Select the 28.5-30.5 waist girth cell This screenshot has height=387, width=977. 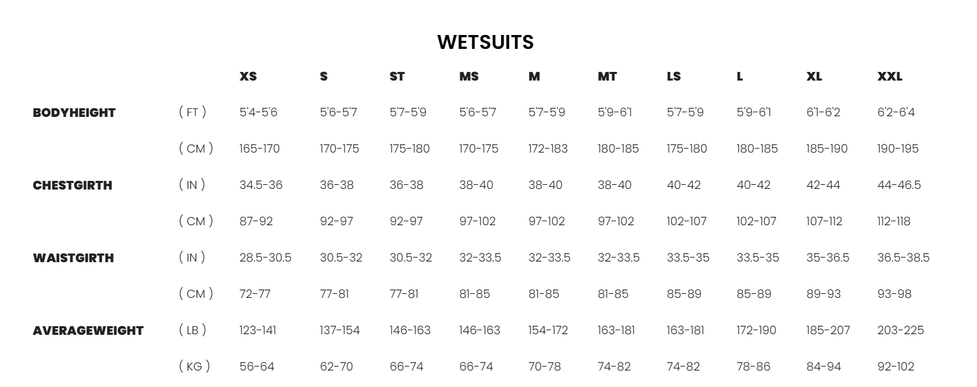(265, 258)
